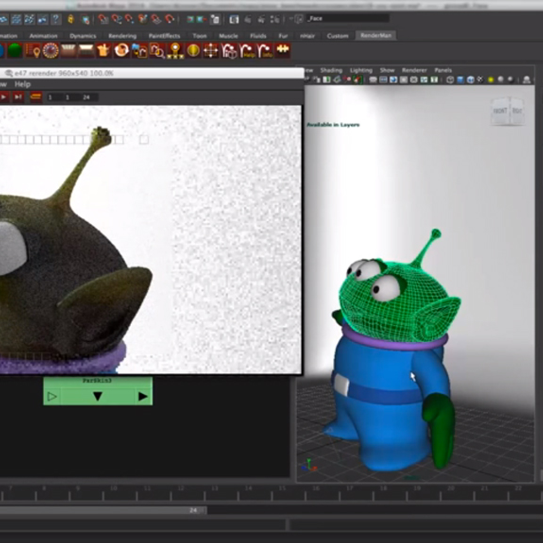Toggle the snap to curves magnet icon
Image resolution: width=543 pixels, height=543 pixels.
pos(116,19)
